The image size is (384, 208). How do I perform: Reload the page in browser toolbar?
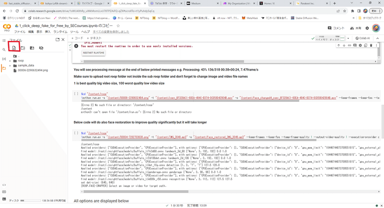coord(17,11)
